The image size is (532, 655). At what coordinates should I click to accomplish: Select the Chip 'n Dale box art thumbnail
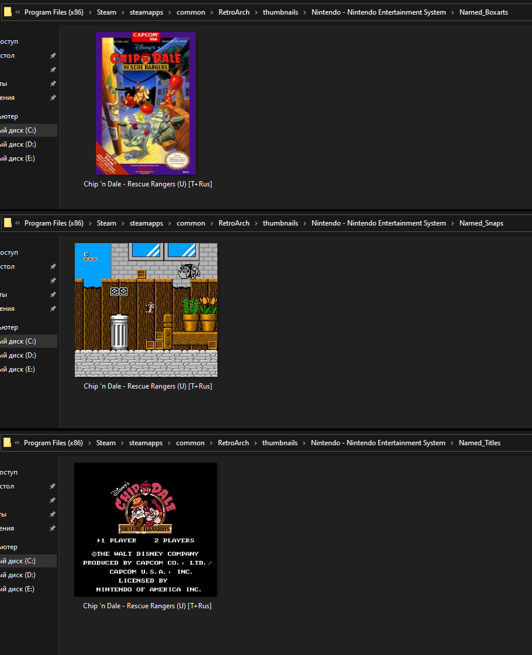(146, 103)
